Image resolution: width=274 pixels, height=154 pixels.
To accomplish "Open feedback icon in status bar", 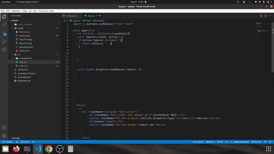I will click(x=265, y=142).
